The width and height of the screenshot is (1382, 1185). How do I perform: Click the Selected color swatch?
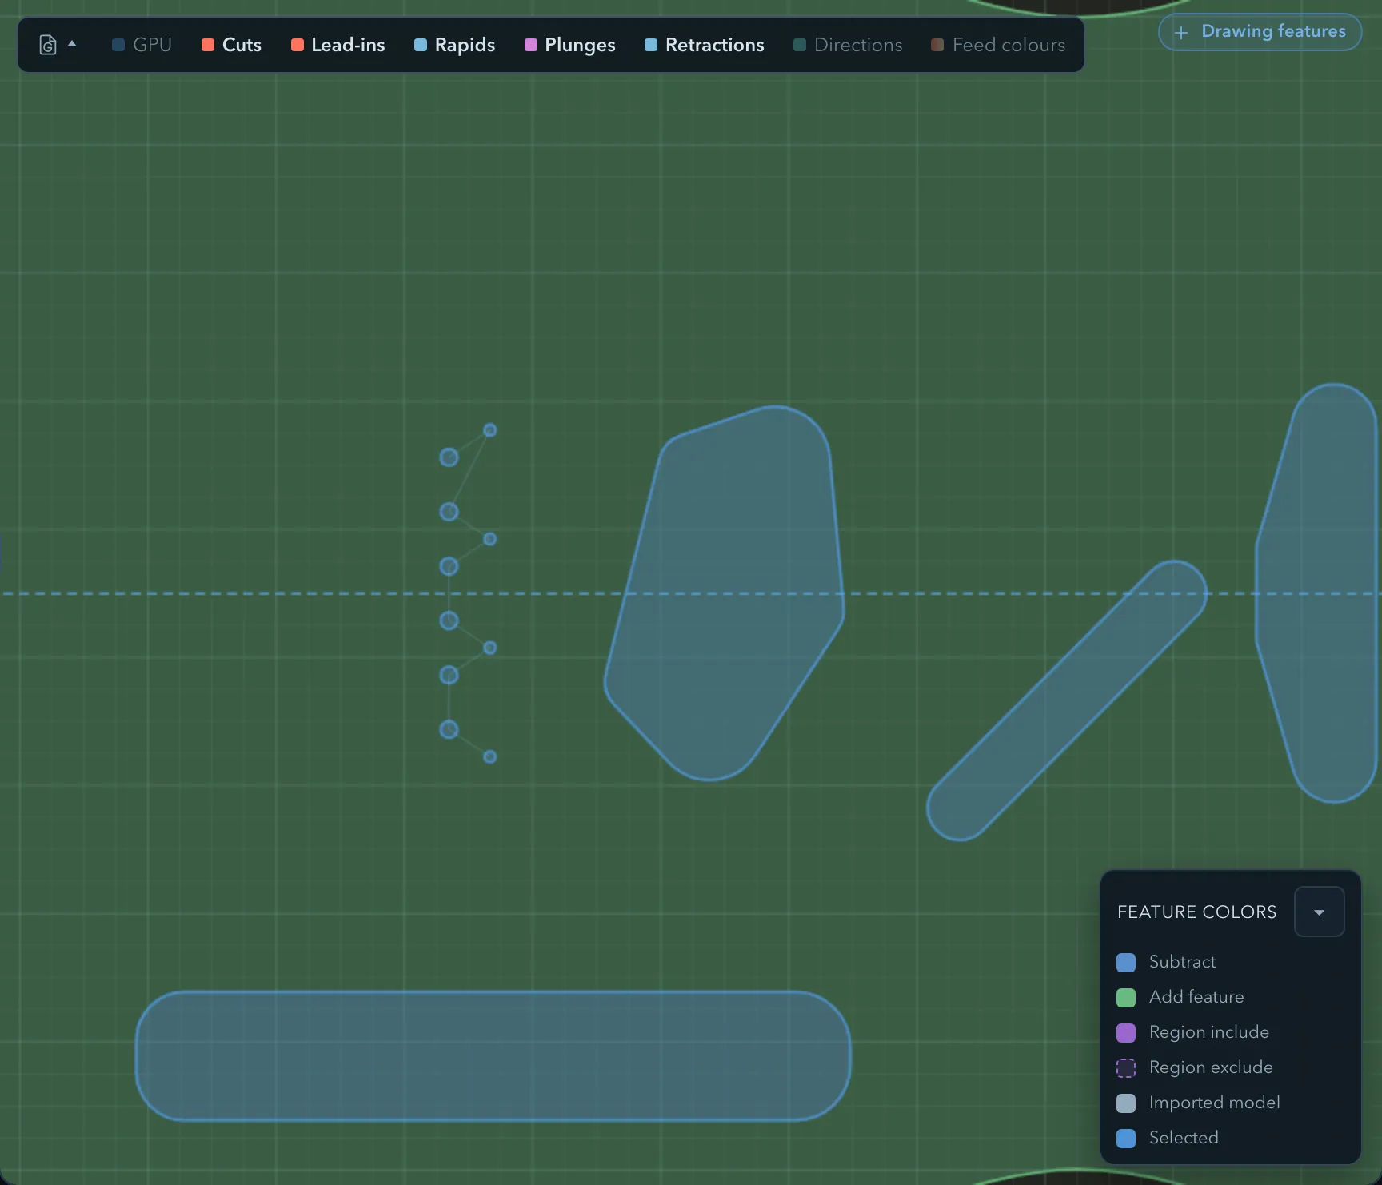1125,1138
